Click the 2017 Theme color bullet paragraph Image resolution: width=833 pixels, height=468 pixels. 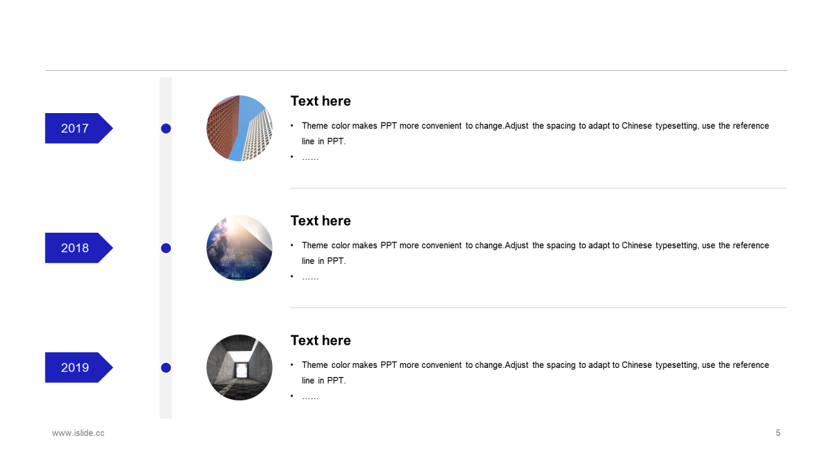[x=530, y=133]
